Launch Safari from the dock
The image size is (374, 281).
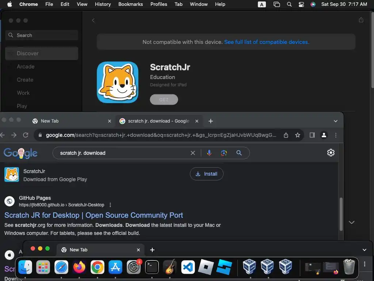(61, 267)
